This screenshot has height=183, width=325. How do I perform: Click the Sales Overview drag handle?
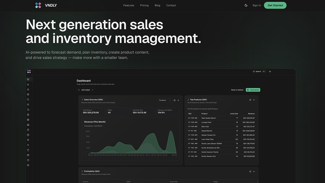tap(82, 100)
